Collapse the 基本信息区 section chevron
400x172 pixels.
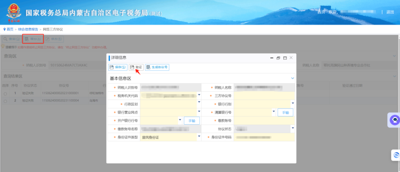click(293, 78)
